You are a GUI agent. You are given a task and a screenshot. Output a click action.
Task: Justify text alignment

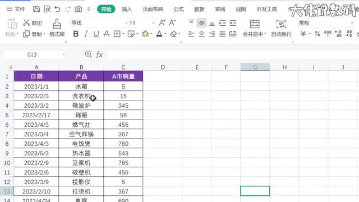click(222, 34)
